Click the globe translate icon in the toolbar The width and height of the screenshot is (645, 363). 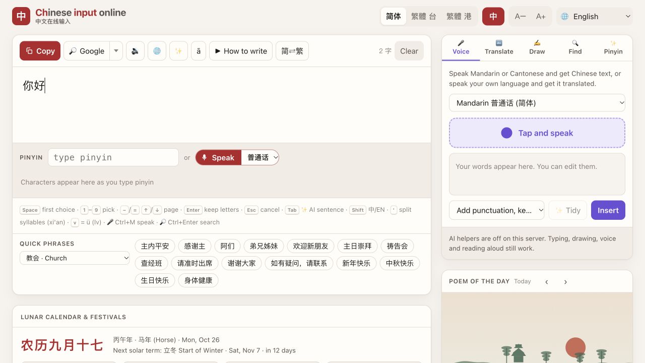point(157,51)
